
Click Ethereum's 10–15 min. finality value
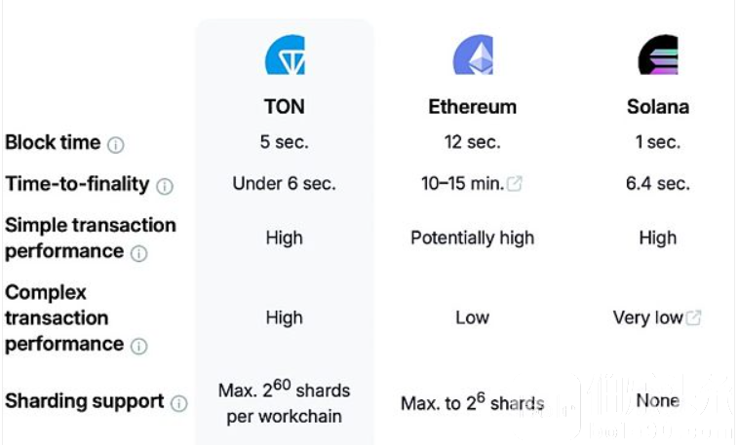click(462, 183)
